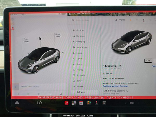This screenshot has width=156, height=117.
Task: Tap the music note media thumbnail
Action: [x=16, y=87]
